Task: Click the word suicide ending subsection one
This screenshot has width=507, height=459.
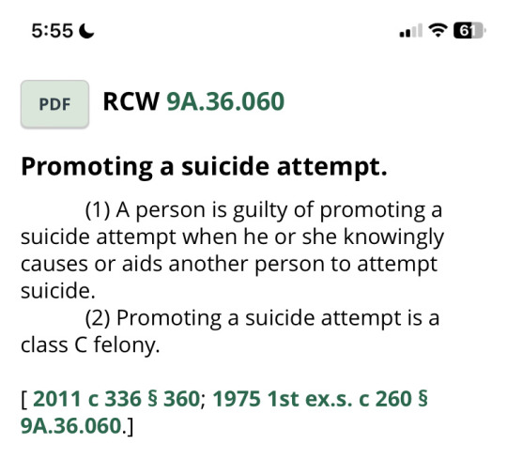Action: (58, 291)
